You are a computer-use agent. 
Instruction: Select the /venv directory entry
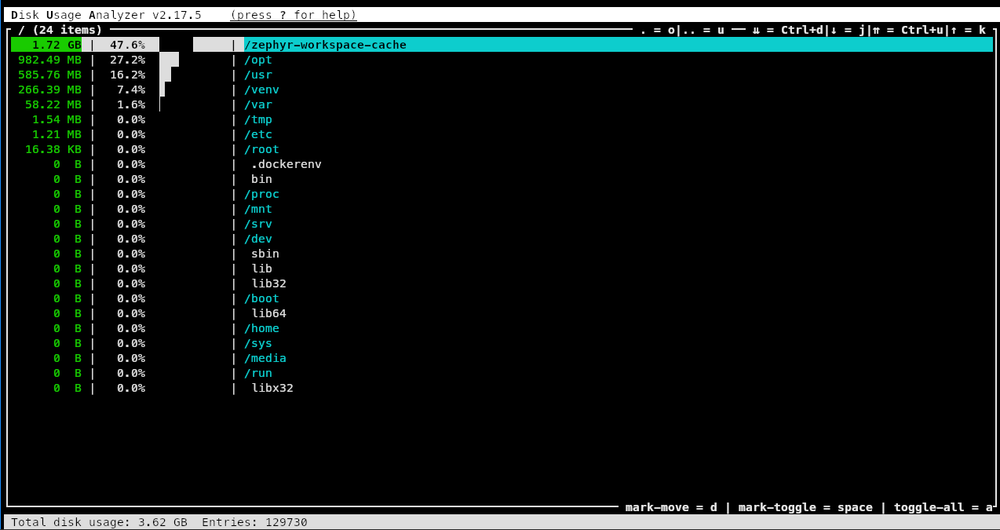[x=261, y=90]
